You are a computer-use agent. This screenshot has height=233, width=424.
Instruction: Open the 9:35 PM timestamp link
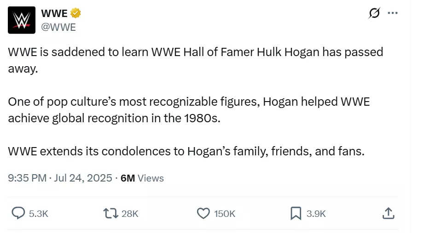tap(27, 178)
